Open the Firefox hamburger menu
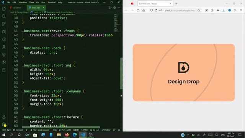The width and height of the screenshot is (245, 138). (x=241, y=10)
